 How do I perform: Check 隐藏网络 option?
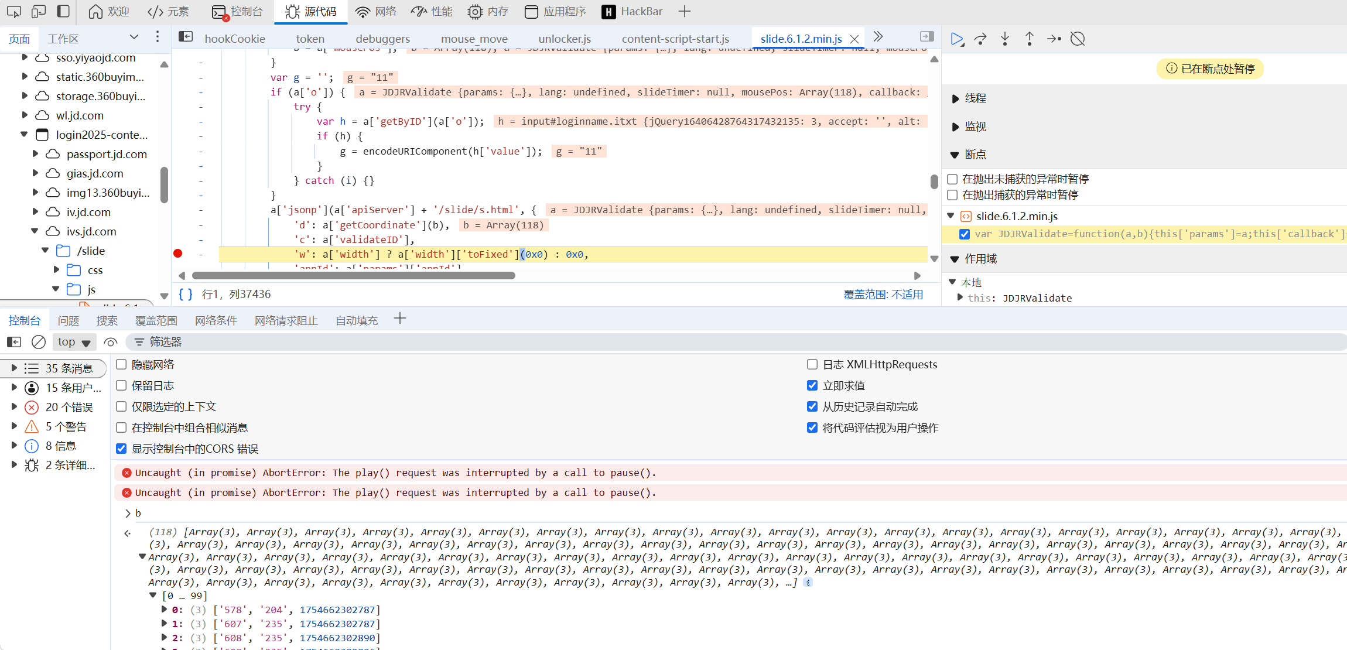(x=121, y=364)
